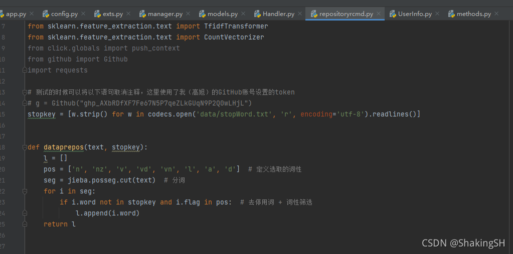513x254 pixels.
Task: Click the 'nz' item in pos list
Action: click(100, 169)
